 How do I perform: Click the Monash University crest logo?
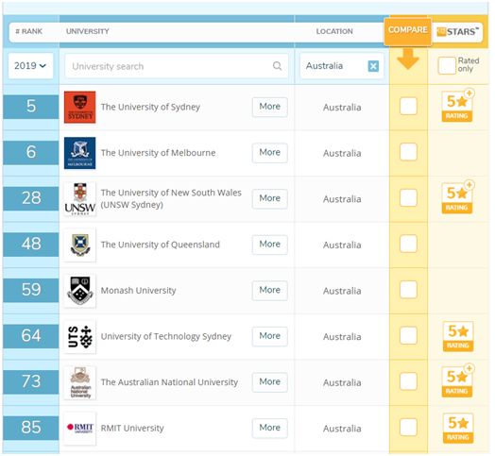pyautogui.click(x=80, y=291)
